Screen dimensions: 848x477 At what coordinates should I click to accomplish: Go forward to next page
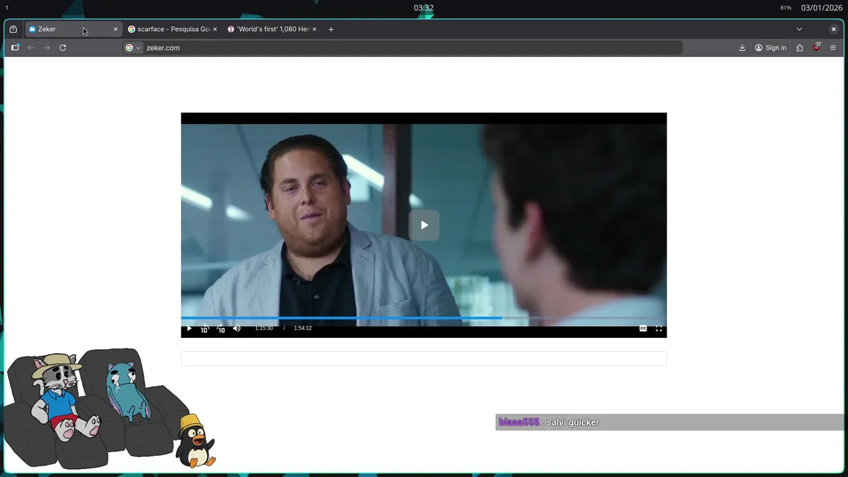(46, 48)
